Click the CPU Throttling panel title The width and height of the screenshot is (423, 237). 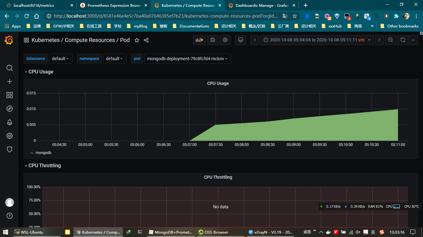[218, 177]
